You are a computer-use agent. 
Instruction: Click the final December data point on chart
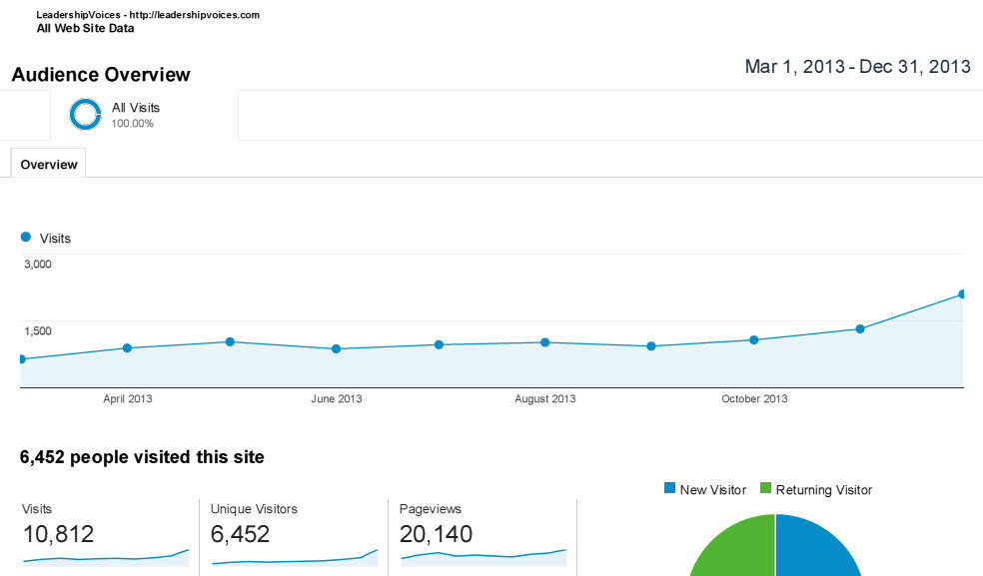point(962,294)
